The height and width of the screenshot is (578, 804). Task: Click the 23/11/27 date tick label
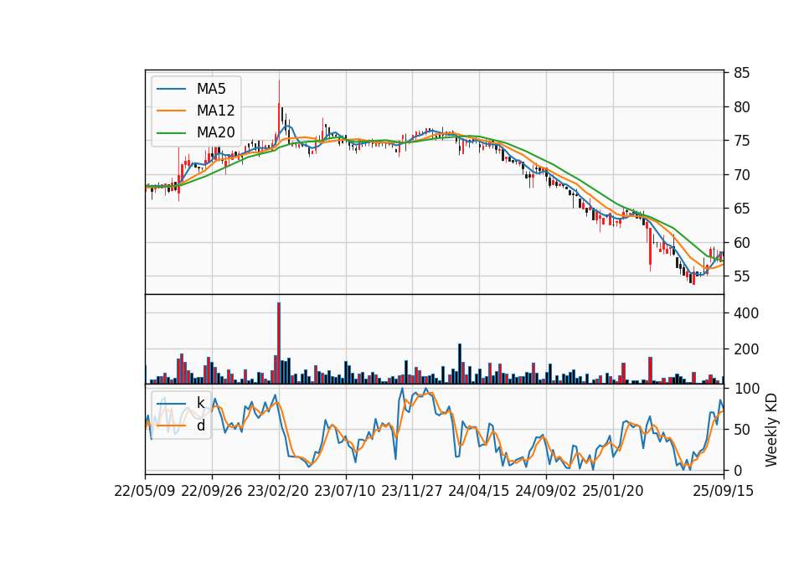412,491
